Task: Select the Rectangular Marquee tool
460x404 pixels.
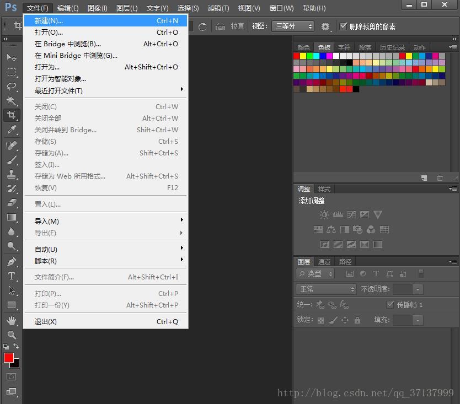Action: coord(12,72)
